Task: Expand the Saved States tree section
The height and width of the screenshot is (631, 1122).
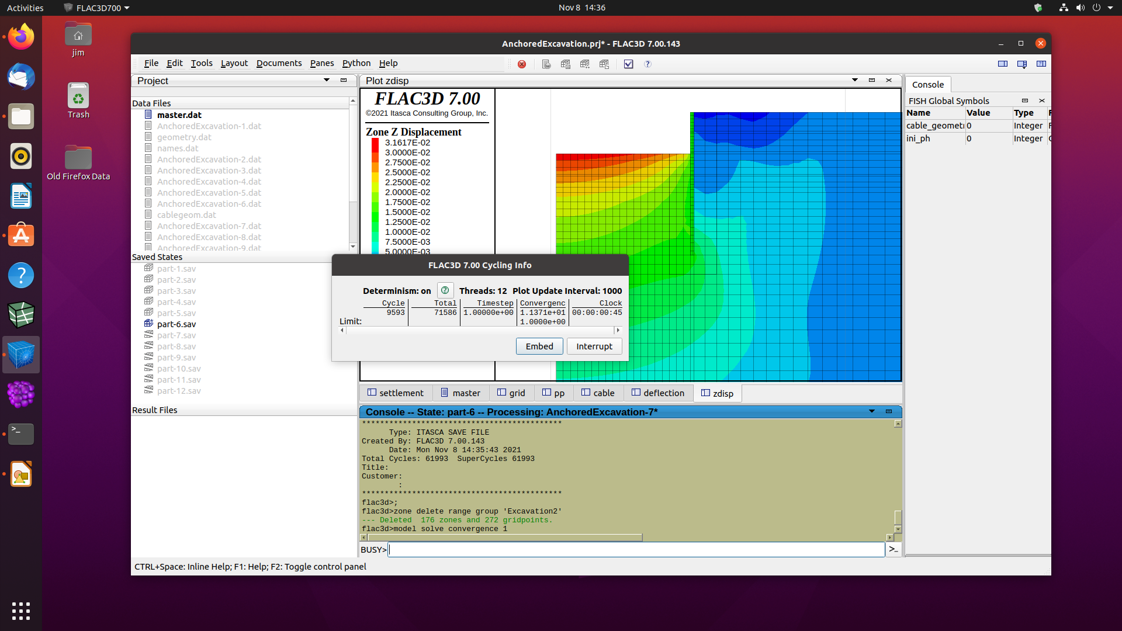Action: click(x=157, y=256)
